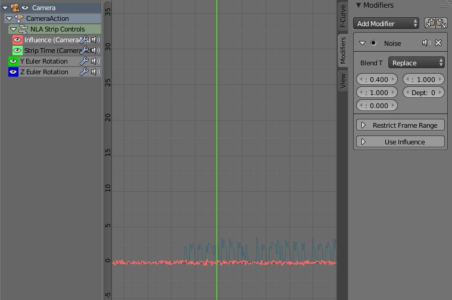Open the Blend Type Replace dropdown
Image resolution: width=452 pixels, height=300 pixels.
tap(416, 63)
